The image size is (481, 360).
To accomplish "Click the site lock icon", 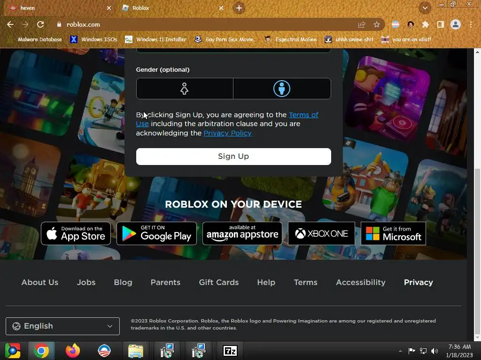I will [x=59, y=24].
